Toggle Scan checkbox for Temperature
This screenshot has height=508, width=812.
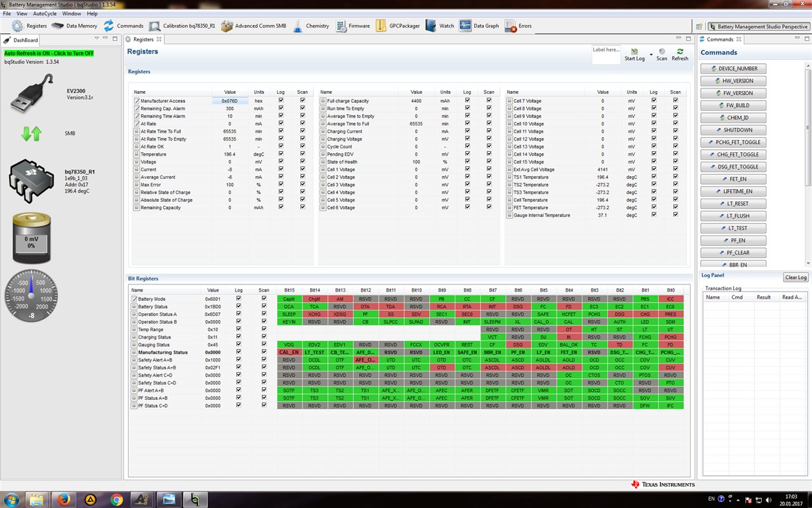tap(302, 154)
